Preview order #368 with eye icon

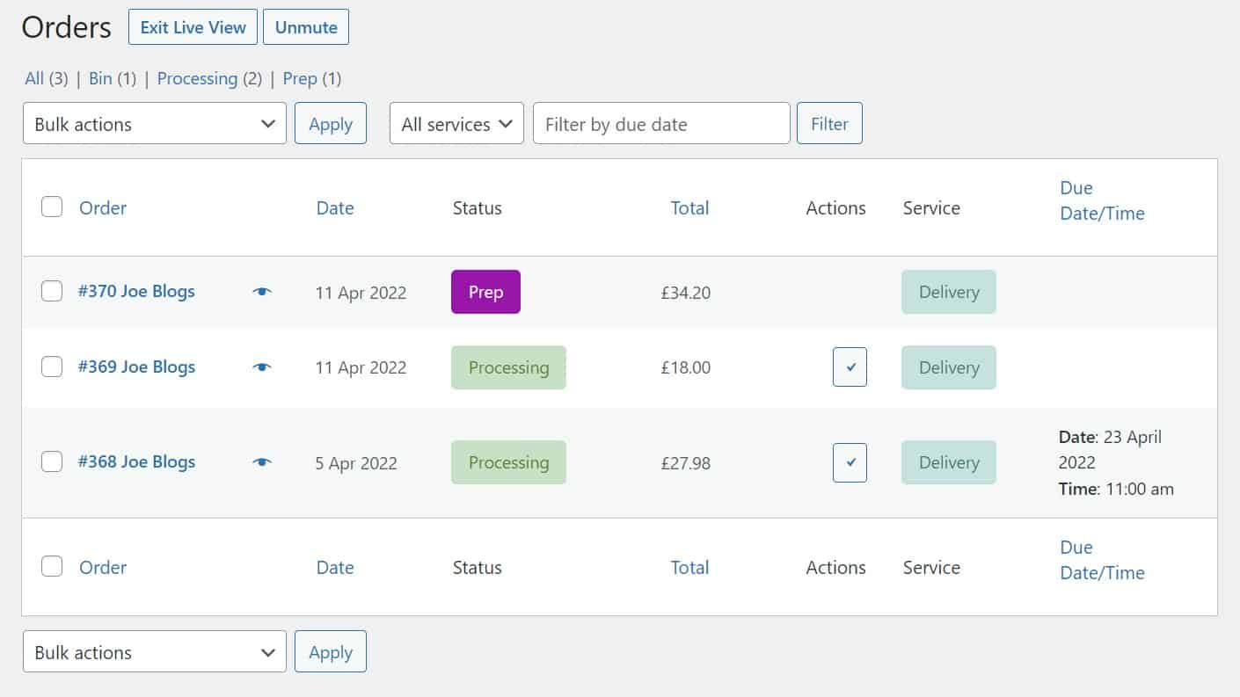click(x=261, y=462)
